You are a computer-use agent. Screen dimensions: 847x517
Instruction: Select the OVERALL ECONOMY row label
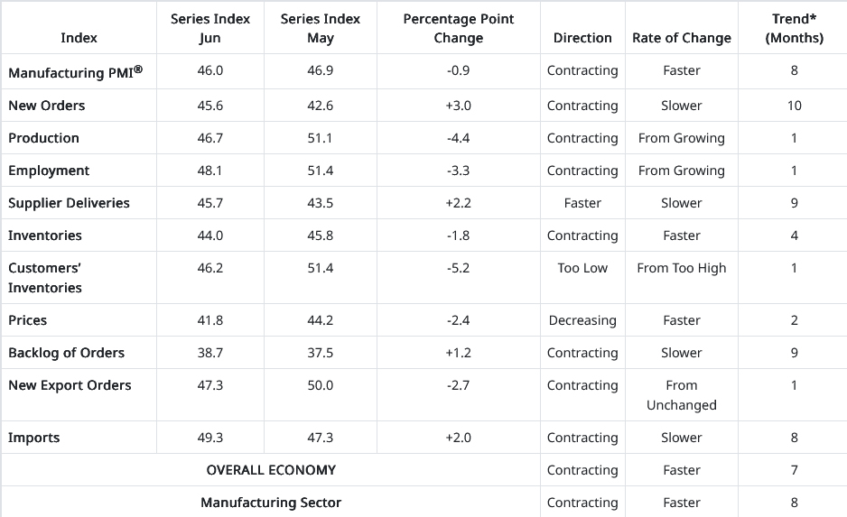pyautogui.click(x=271, y=470)
